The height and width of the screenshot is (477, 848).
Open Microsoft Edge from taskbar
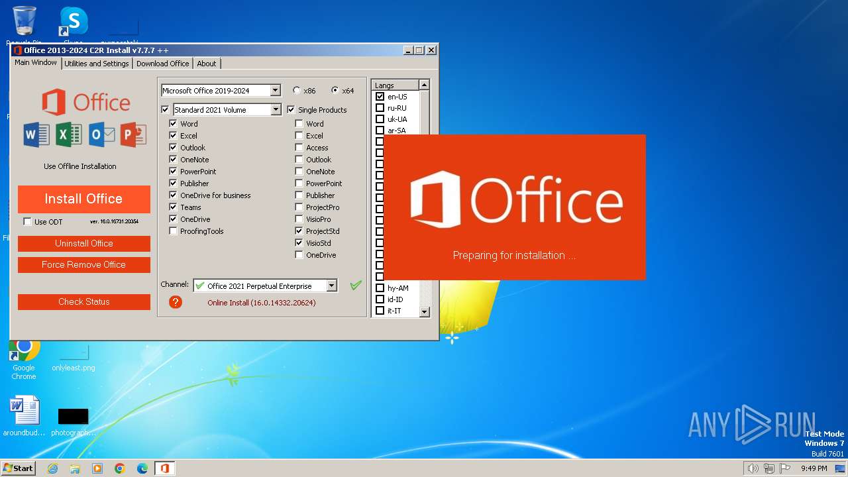(x=142, y=468)
